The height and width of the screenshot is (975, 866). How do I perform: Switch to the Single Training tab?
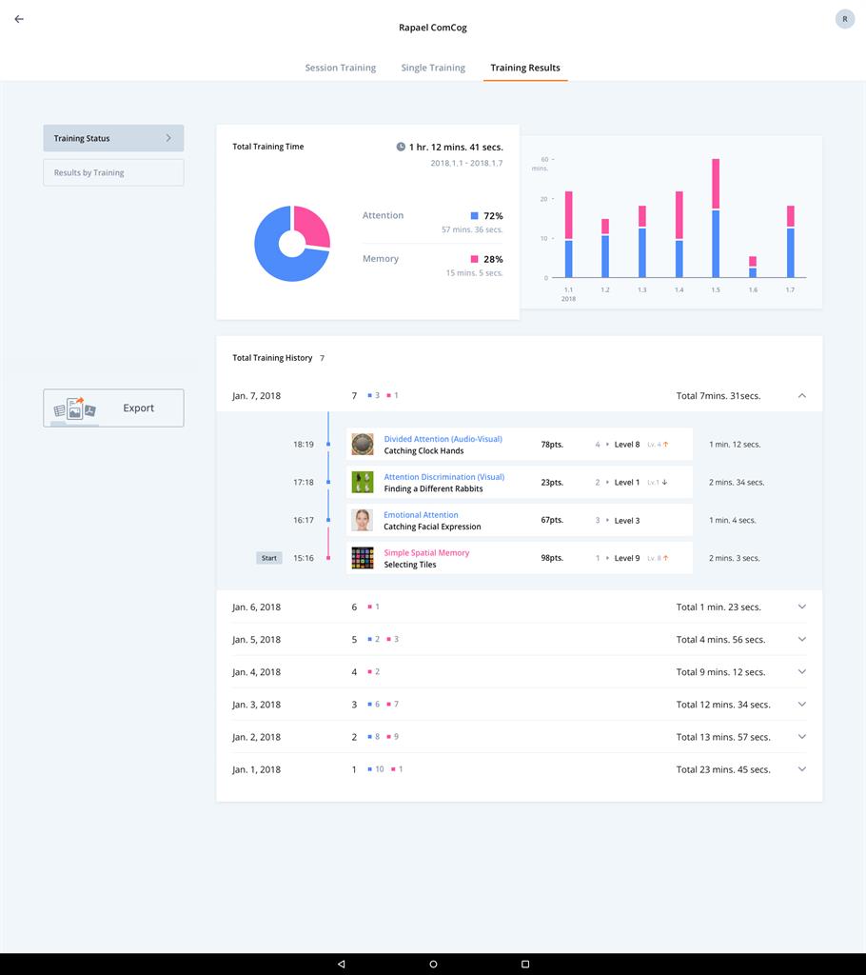pos(433,68)
